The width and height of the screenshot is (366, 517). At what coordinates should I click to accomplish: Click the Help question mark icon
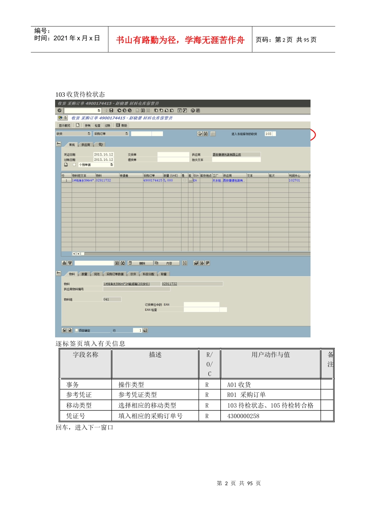point(193,110)
